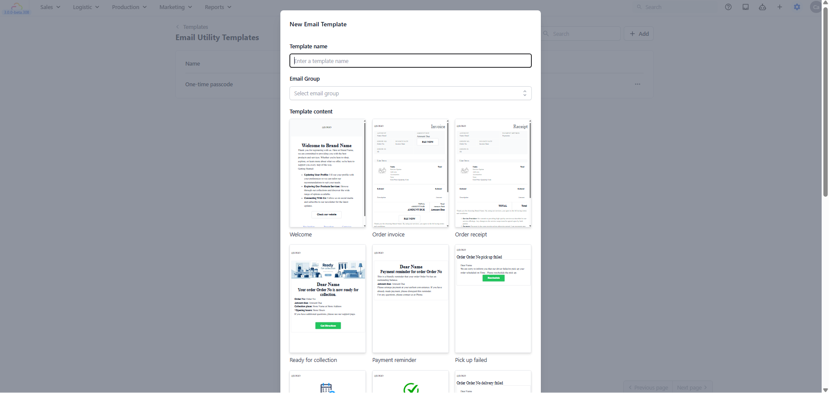Click the three-dot menu for One-time passcode
Image resolution: width=829 pixels, height=393 pixels.
click(638, 84)
